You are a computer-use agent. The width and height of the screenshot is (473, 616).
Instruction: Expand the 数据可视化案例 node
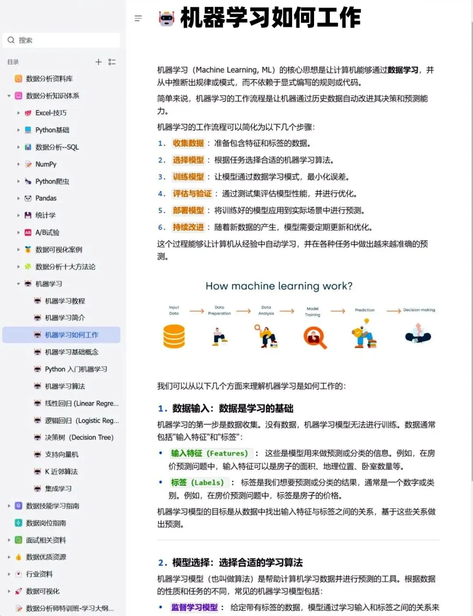(18, 250)
